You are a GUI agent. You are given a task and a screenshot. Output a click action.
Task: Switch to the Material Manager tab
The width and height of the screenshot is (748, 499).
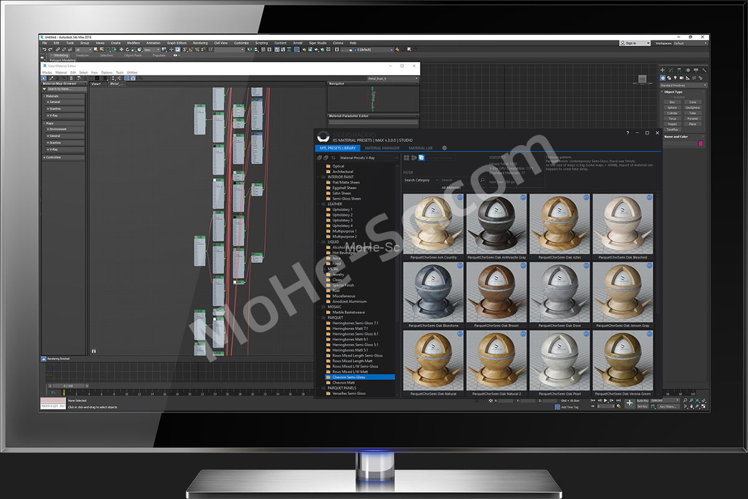tap(382, 148)
